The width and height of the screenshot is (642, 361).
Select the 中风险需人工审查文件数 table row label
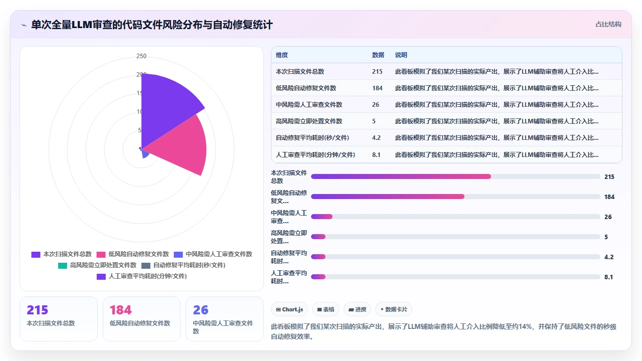tap(309, 105)
